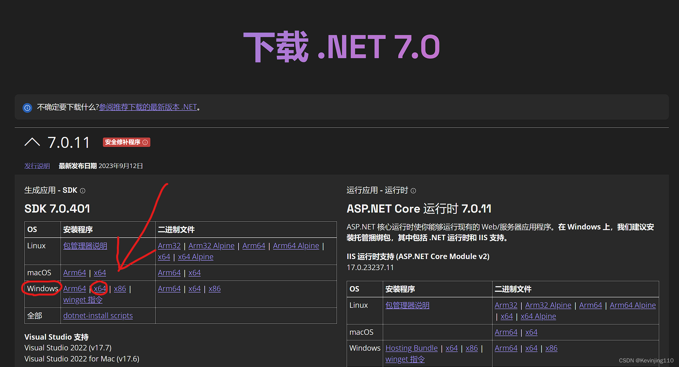Open the release notes link
The image size is (679, 367).
point(37,166)
